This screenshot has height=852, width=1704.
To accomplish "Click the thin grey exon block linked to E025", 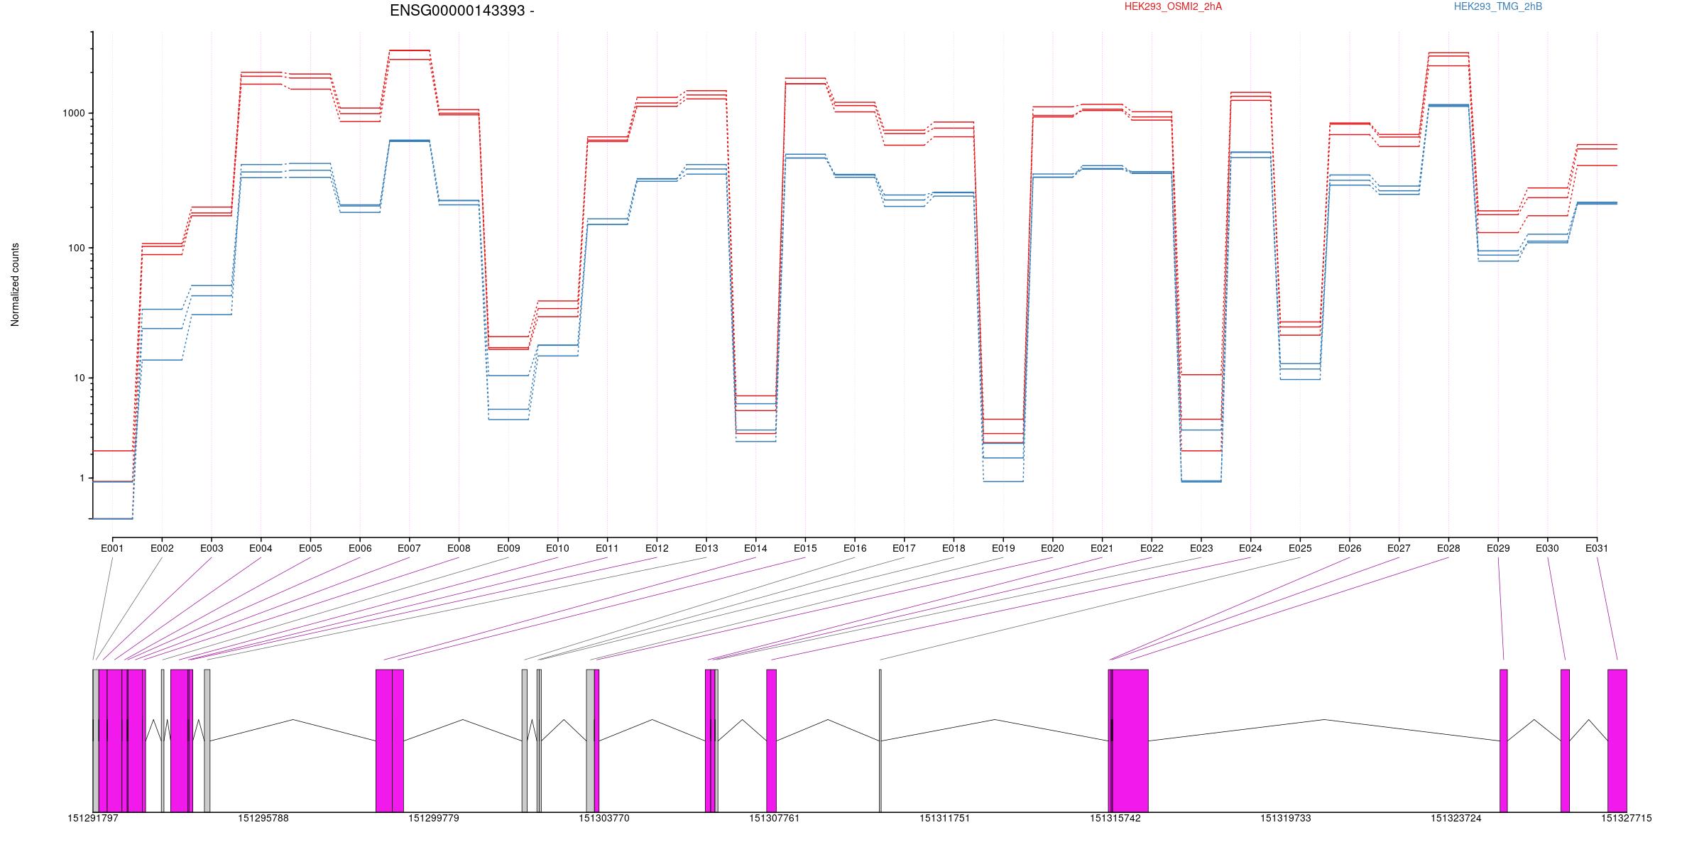I will click(x=880, y=741).
